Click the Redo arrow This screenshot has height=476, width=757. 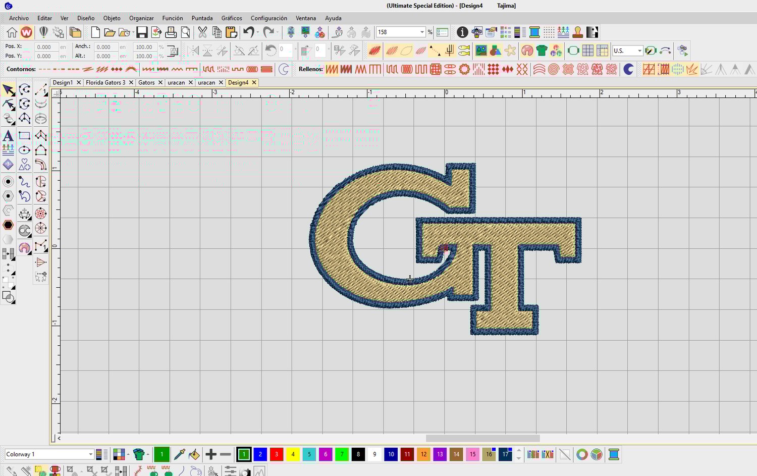(x=268, y=32)
